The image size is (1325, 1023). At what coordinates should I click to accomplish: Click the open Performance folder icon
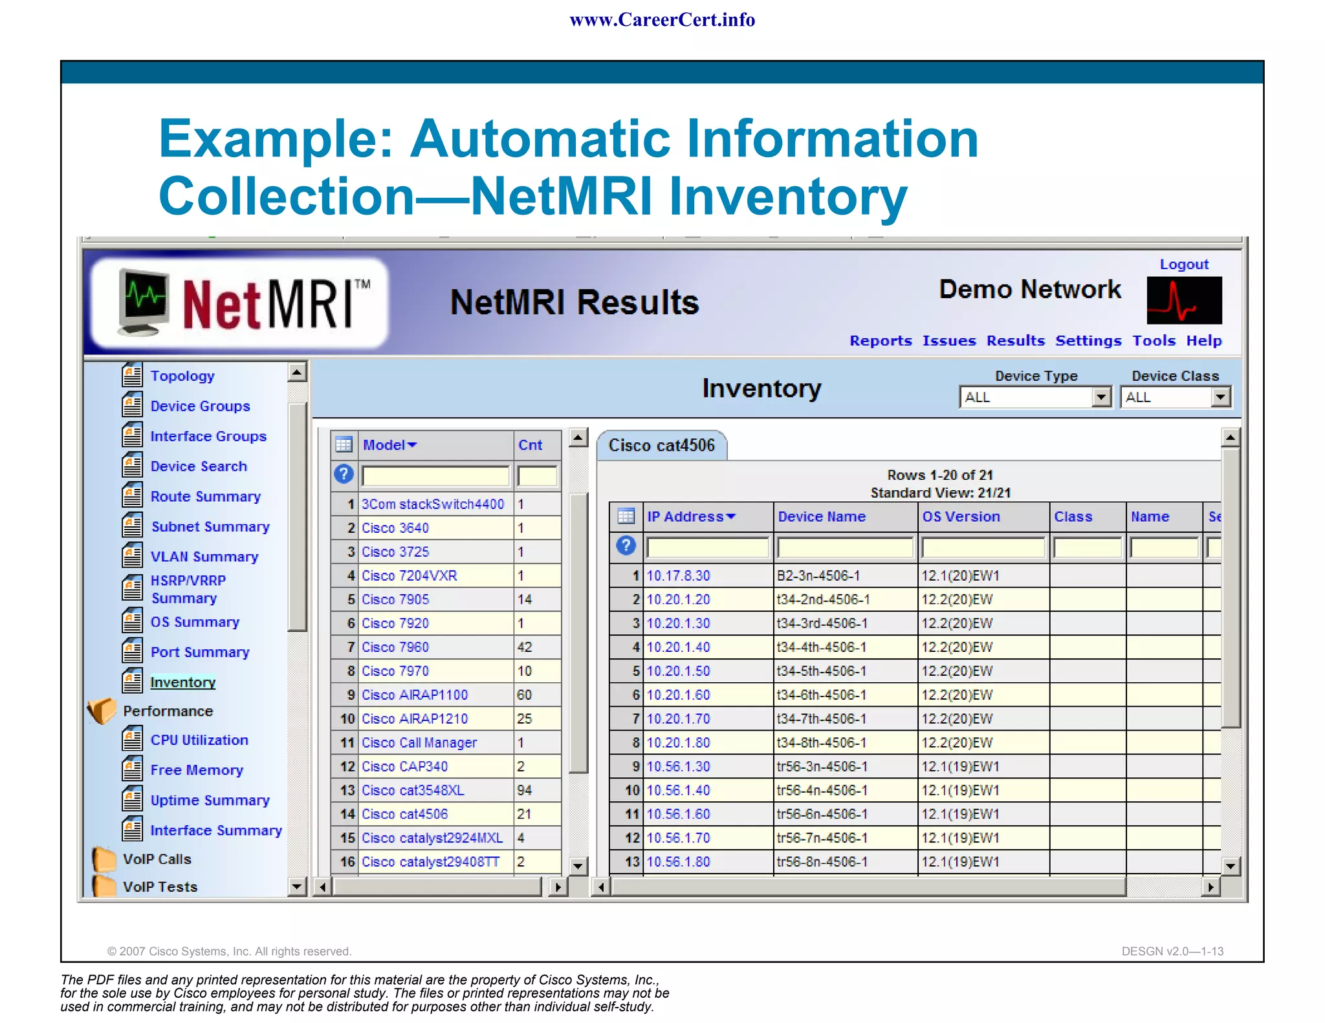[102, 711]
